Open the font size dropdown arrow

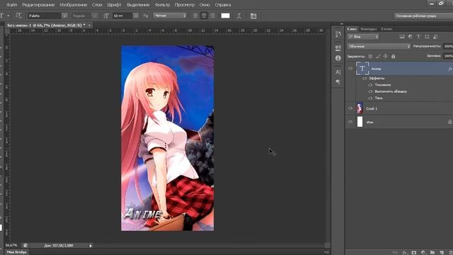[x=135, y=16]
